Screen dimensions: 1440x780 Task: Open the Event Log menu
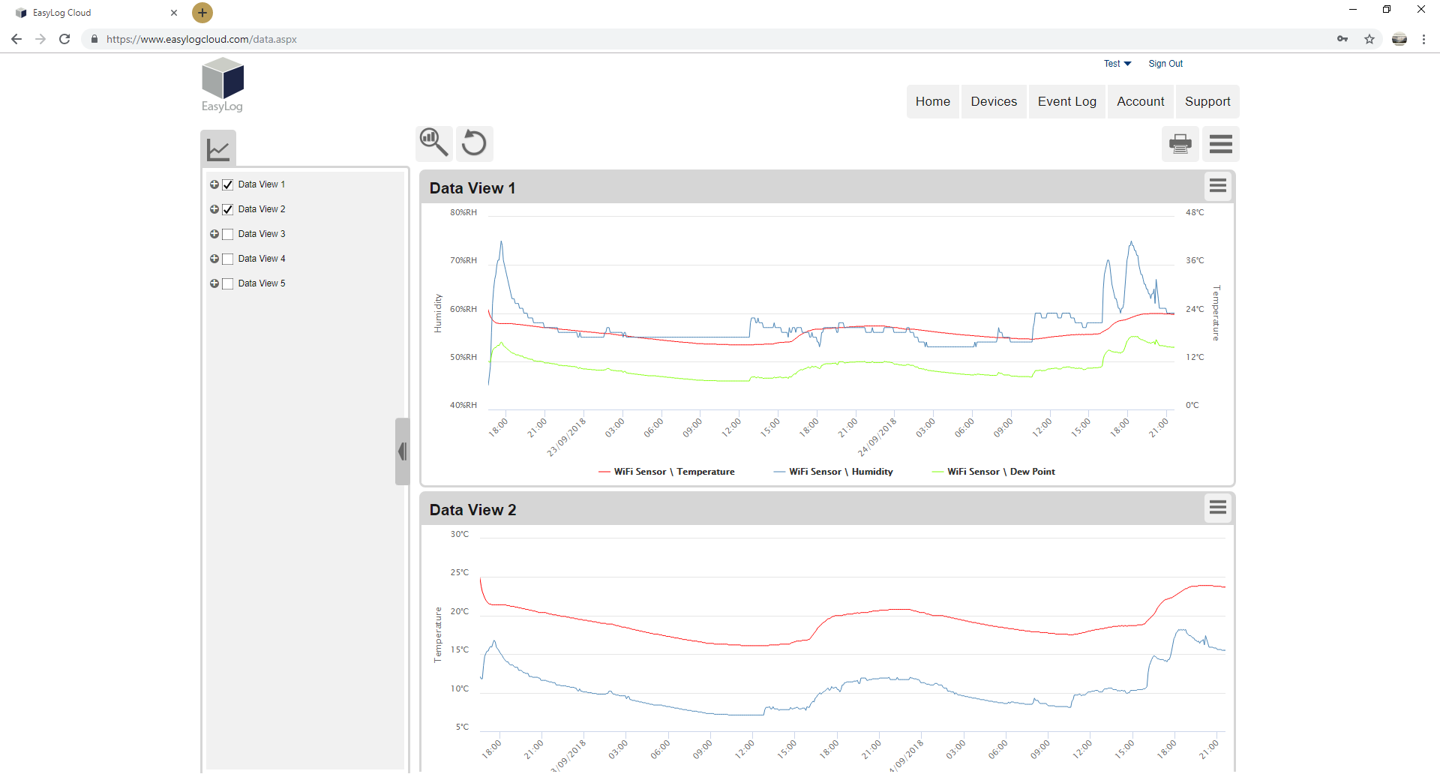pyautogui.click(x=1066, y=101)
